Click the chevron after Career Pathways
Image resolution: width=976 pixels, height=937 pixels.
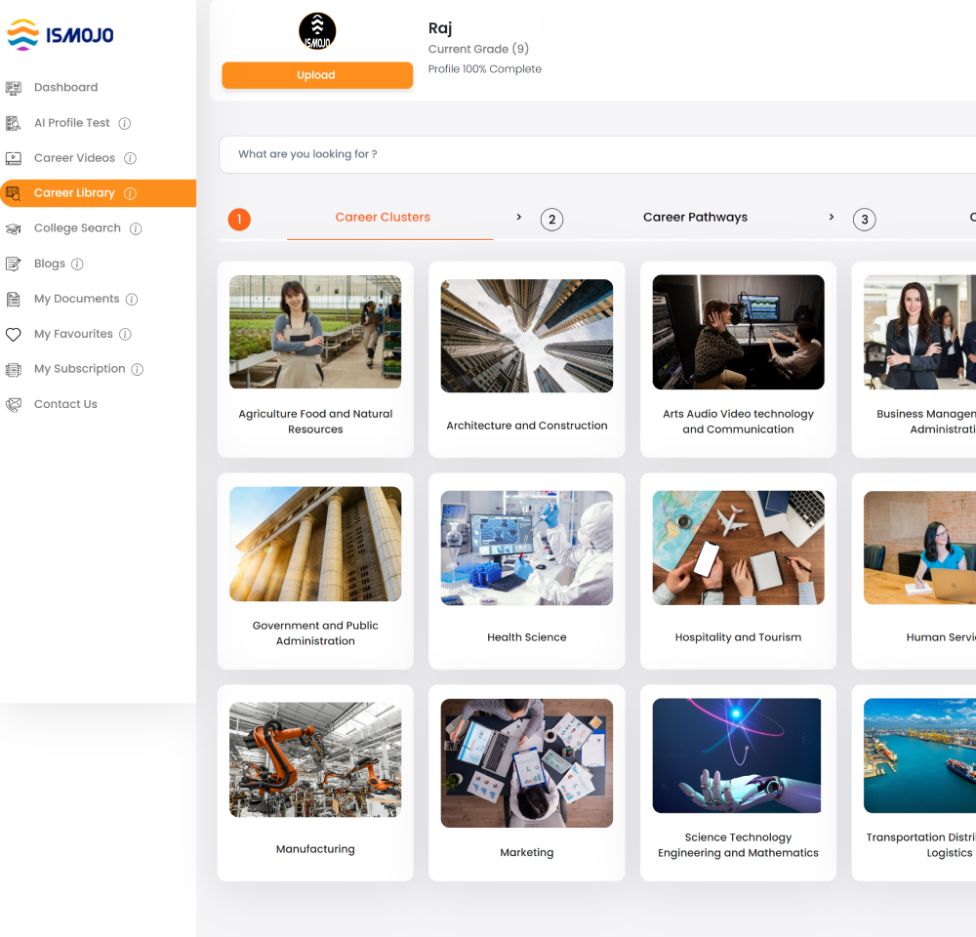point(831,217)
